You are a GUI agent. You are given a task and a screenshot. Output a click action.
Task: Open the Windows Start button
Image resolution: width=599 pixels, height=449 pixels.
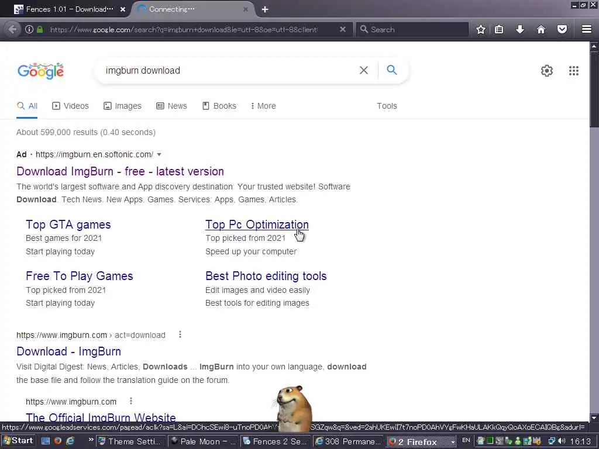click(x=18, y=441)
